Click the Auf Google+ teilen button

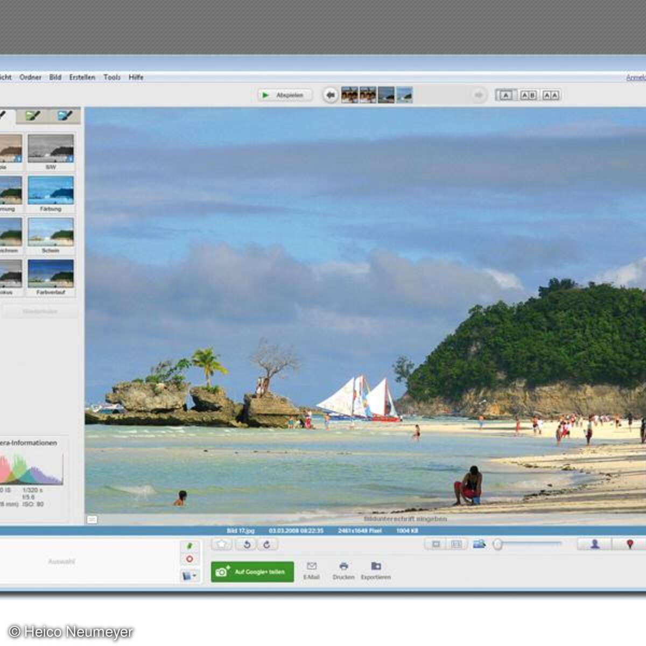[252, 572]
